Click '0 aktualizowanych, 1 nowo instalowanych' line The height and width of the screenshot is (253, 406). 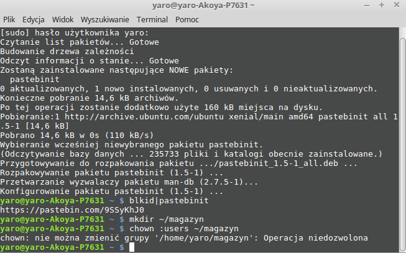[x=189, y=89]
